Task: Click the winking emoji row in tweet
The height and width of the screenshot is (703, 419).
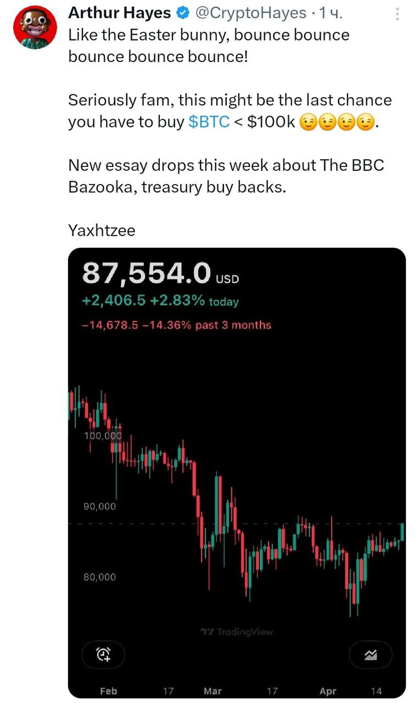Action: (337, 122)
